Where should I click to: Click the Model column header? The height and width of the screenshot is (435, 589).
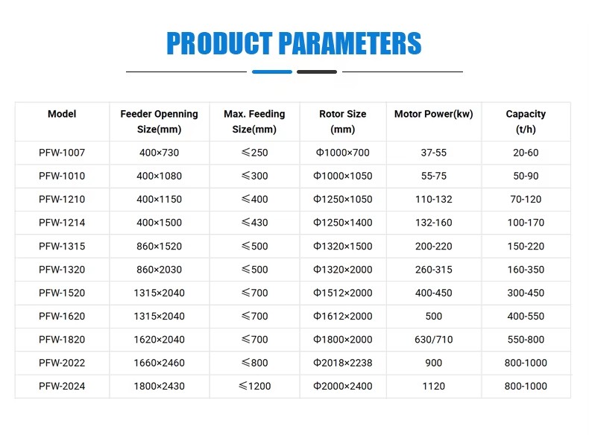(x=62, y=114)
